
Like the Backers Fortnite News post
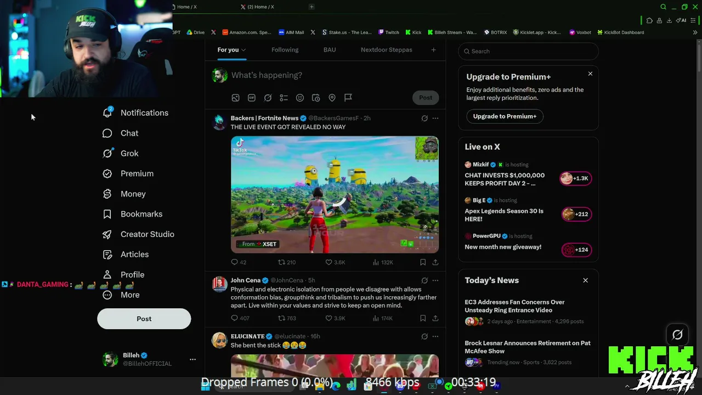tap(335, 262)
